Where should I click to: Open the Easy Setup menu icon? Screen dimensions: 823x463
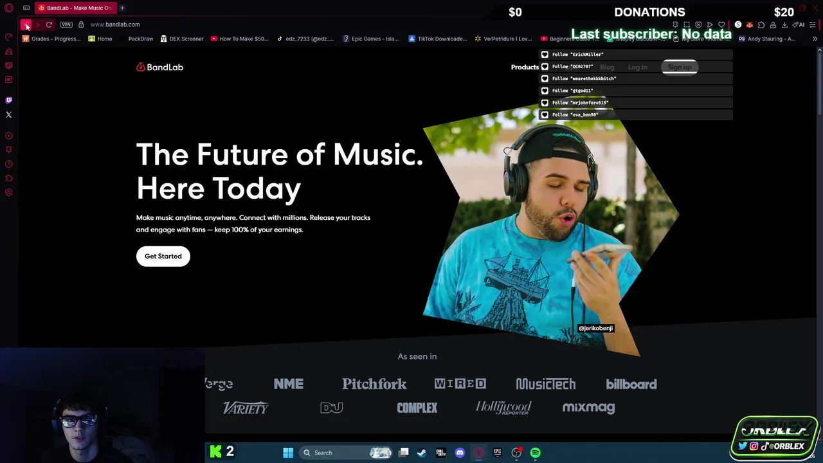tap(813, 24)
